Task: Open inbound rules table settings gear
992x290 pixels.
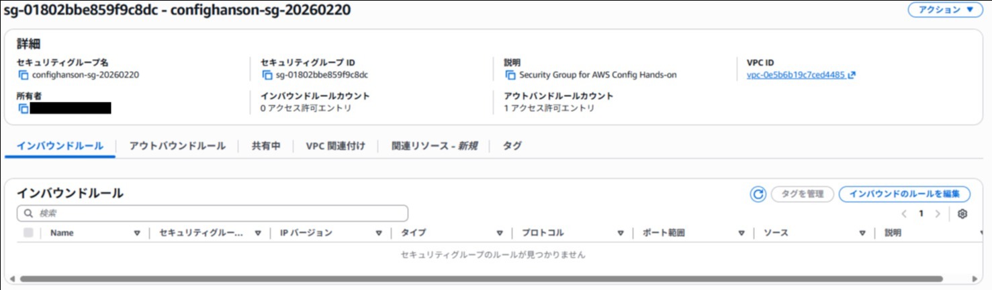Action: (x=962, y=214)
